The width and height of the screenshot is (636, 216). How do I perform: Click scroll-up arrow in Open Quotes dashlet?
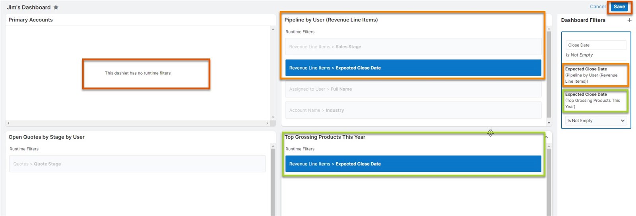(x=273, y=146)
